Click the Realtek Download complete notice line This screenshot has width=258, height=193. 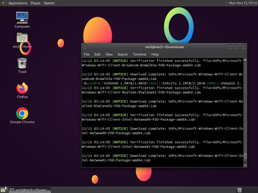pos(163,104)
